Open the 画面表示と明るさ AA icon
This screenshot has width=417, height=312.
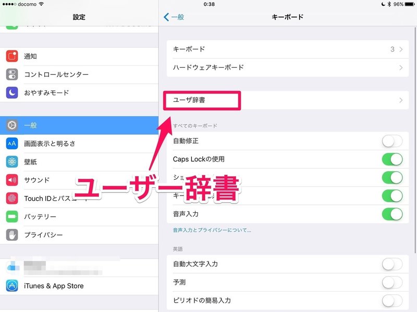(12, 144)
